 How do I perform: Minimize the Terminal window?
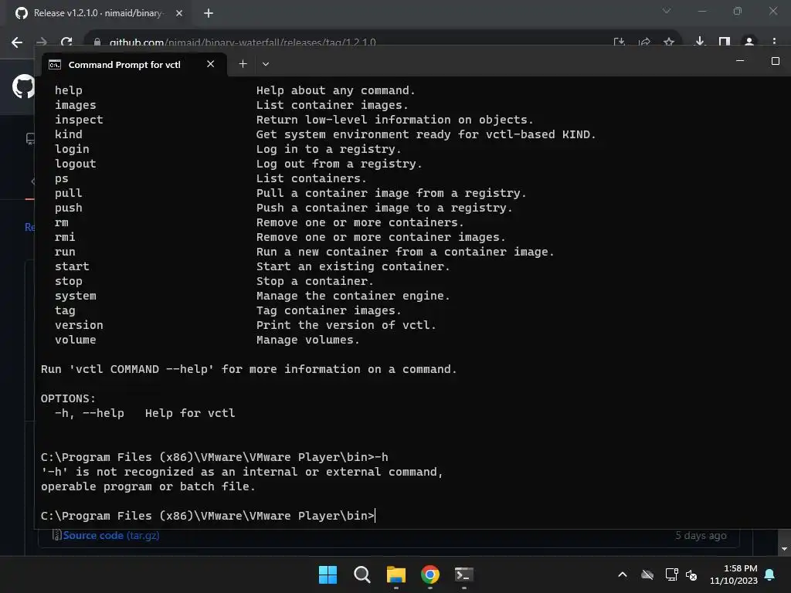740,61
